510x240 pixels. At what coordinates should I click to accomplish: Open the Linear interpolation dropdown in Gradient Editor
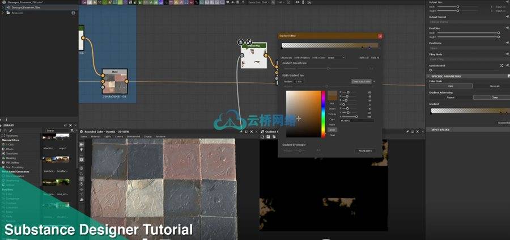point(336,58)
